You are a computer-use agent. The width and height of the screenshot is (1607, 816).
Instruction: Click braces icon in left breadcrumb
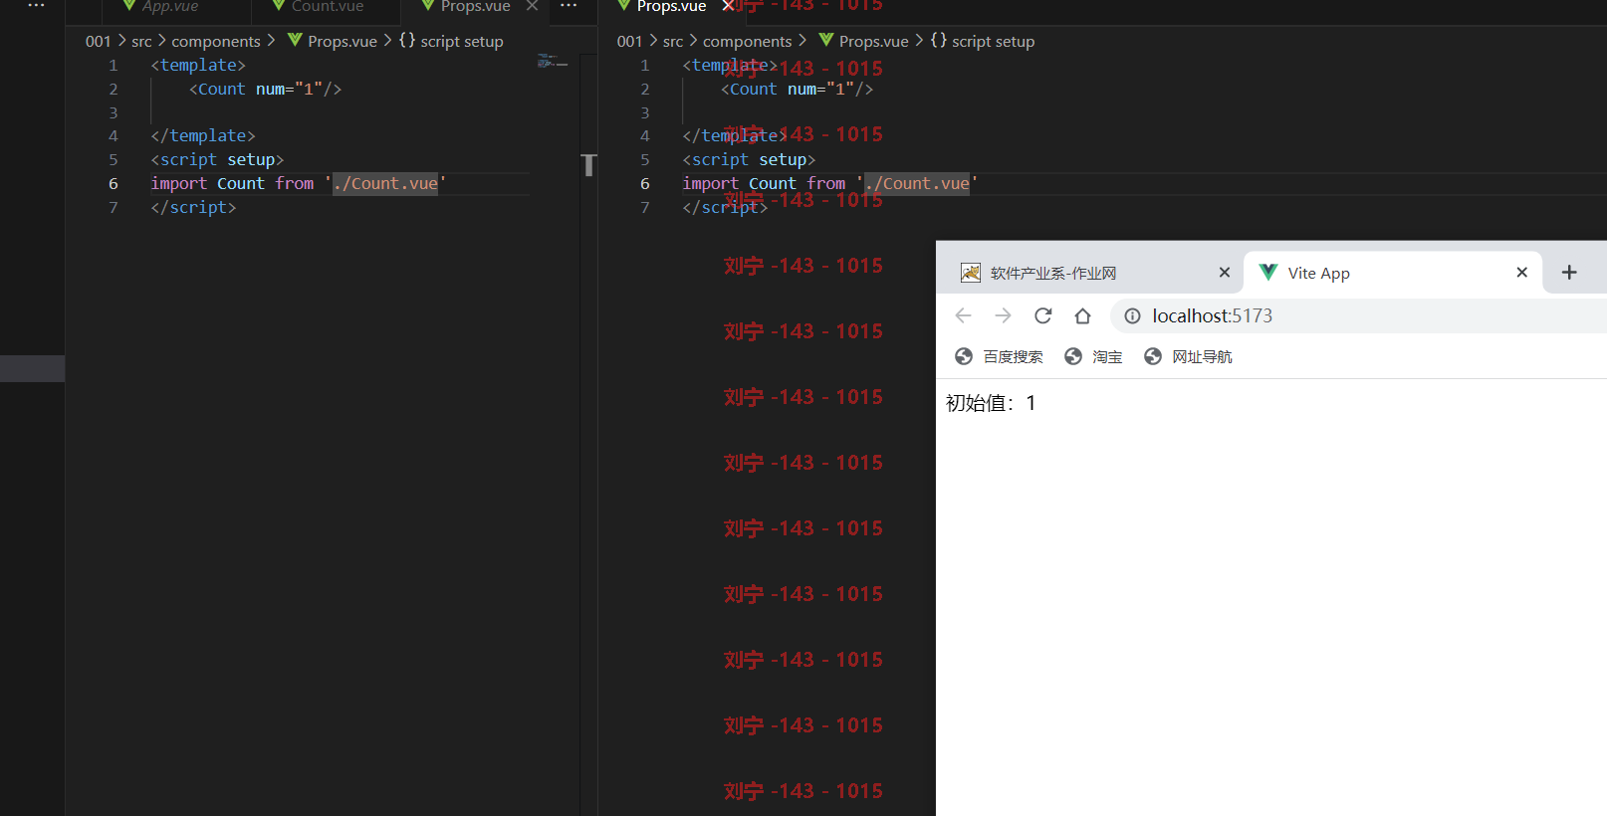pos(407,40)
